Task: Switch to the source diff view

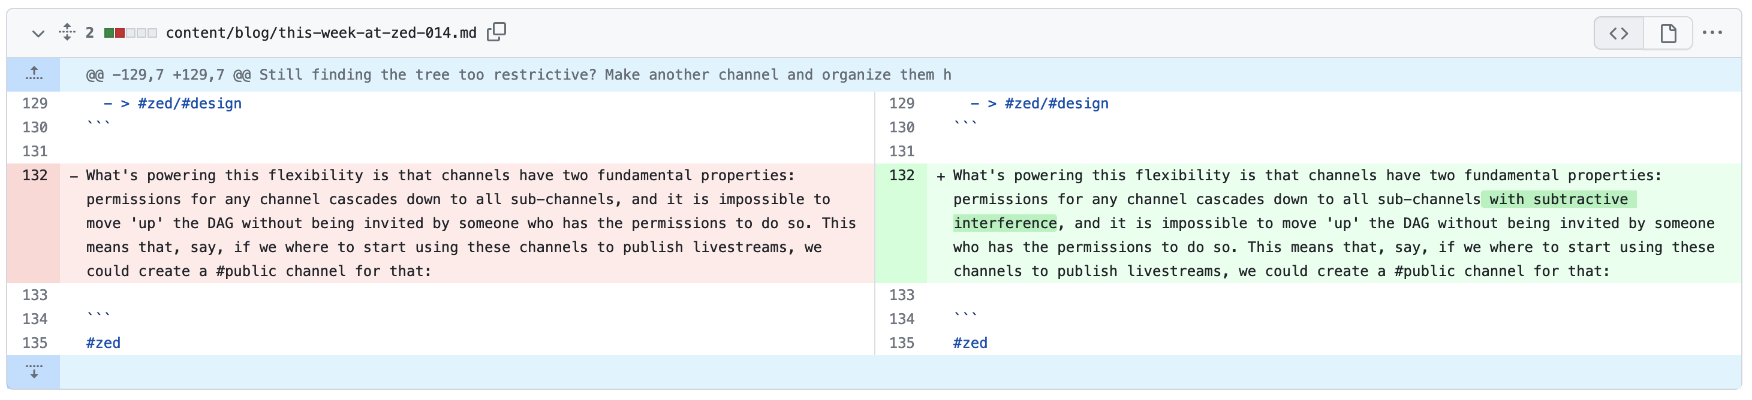Action: pyautogui.click(x=1618, y=34)
